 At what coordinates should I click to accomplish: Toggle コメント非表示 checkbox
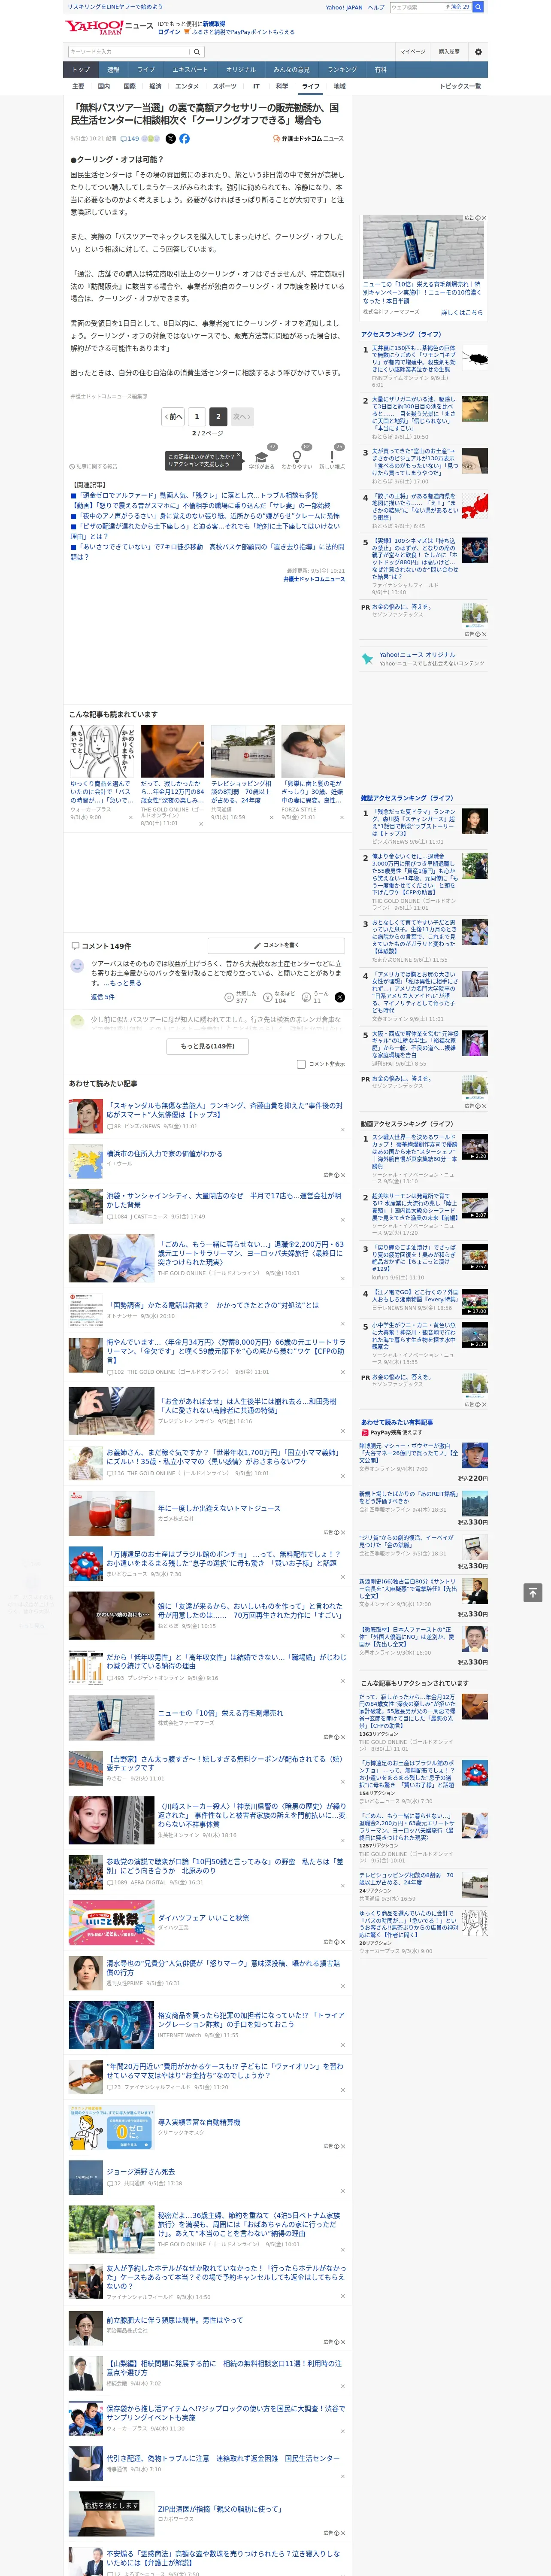(301, 1064)
